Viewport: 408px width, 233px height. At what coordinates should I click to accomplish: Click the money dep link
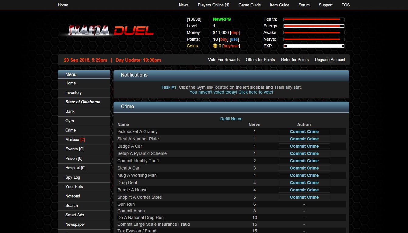pos(235,33)
